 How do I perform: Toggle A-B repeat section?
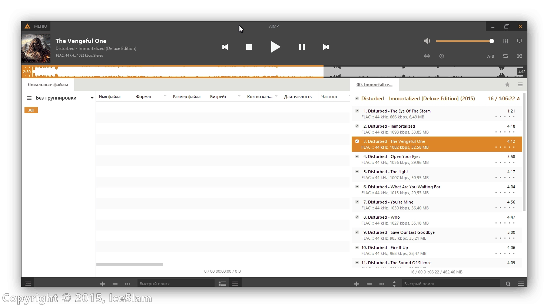[x=491, y=56]
